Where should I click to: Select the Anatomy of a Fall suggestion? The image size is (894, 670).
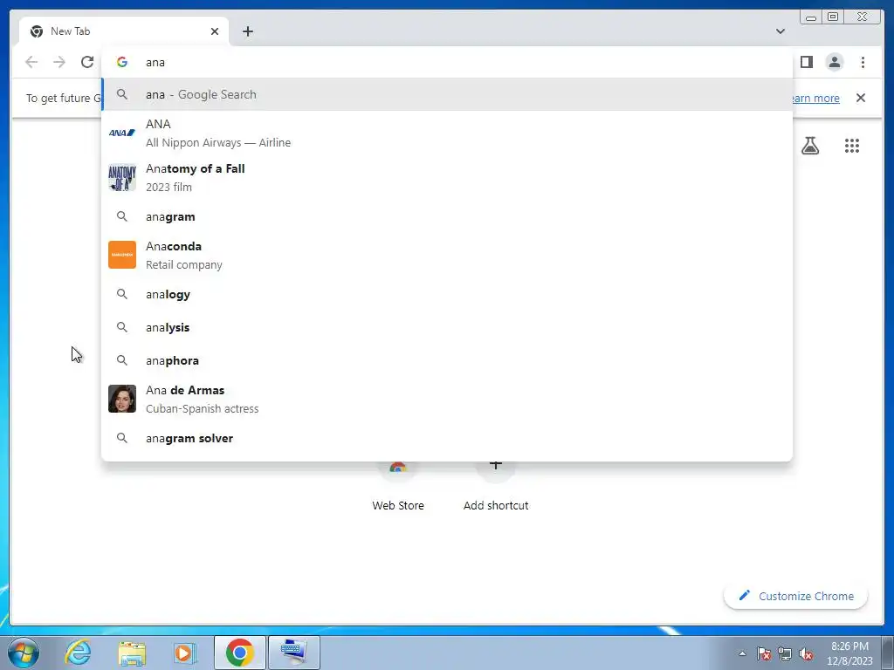pos(447,177)
